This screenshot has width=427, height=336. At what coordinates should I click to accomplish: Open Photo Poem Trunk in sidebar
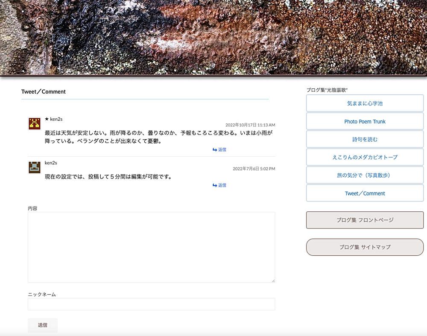[365, 122]
